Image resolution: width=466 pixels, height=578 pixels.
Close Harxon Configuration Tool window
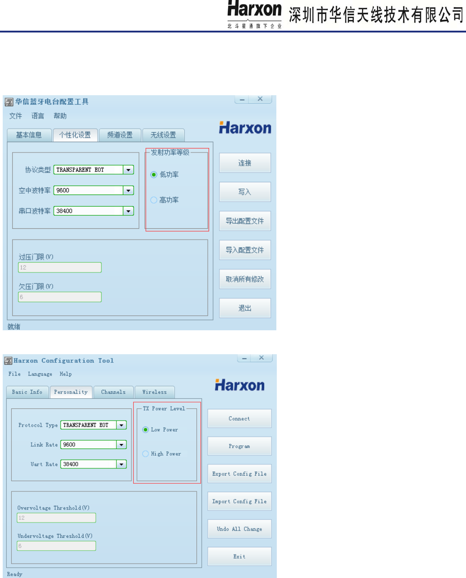point(262,358)
